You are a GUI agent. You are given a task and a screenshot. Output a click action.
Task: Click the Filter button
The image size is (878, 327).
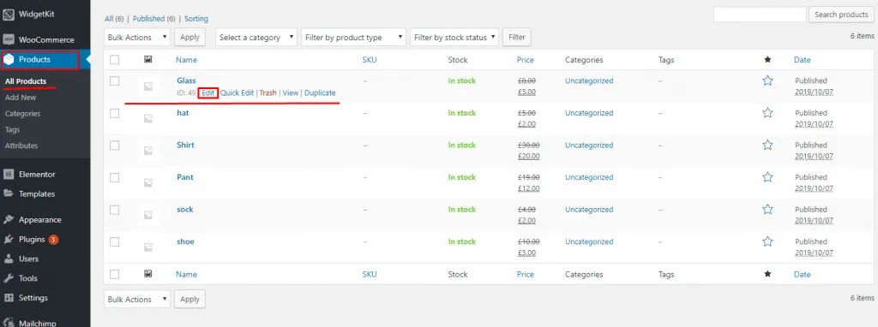click(x=517, y=38)
